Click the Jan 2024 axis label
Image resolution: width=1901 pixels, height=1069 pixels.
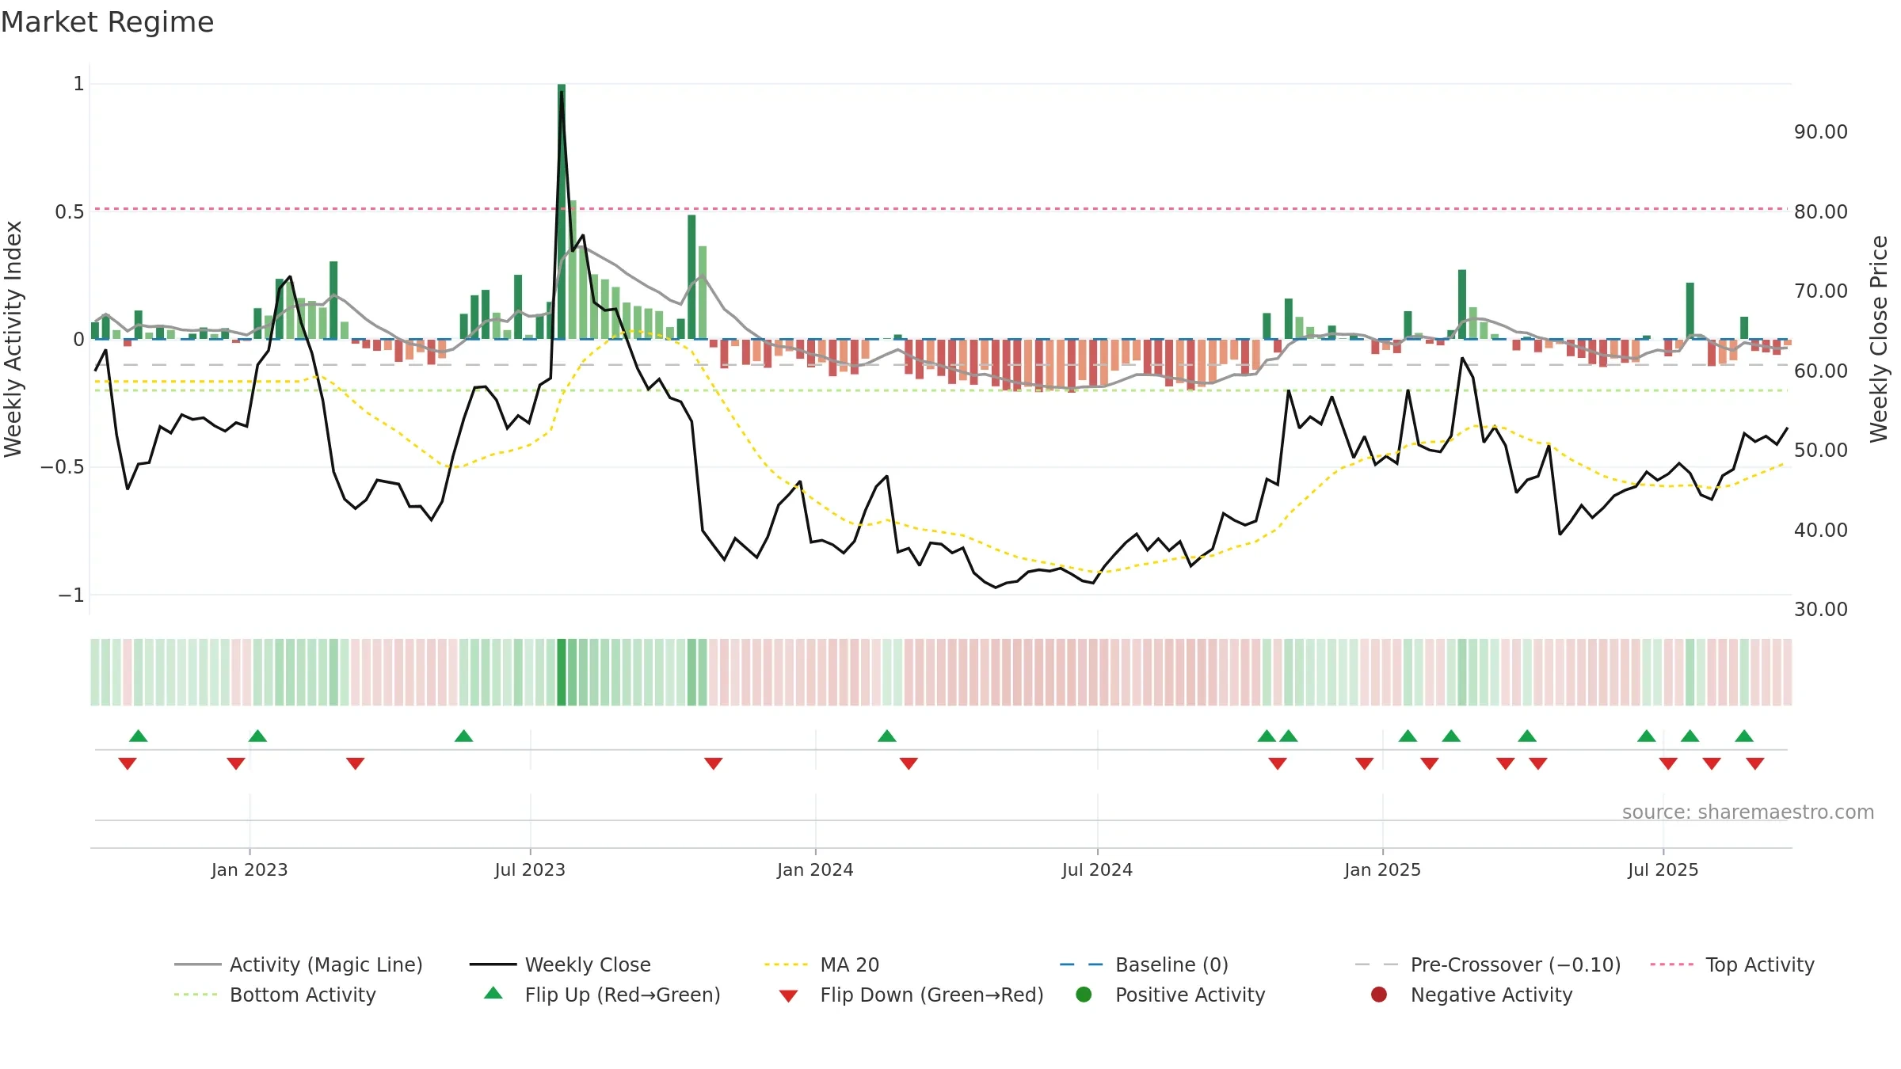tap(815, 870)
